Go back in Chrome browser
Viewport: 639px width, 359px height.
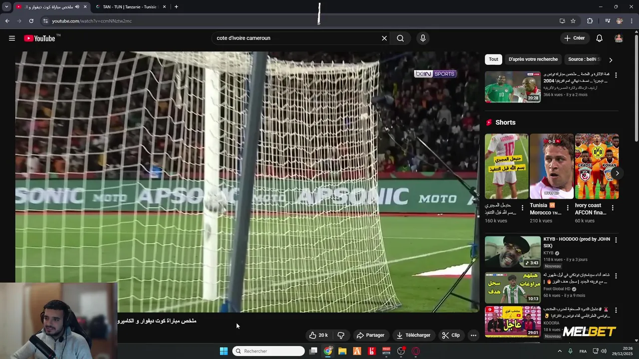pos(7,21)
